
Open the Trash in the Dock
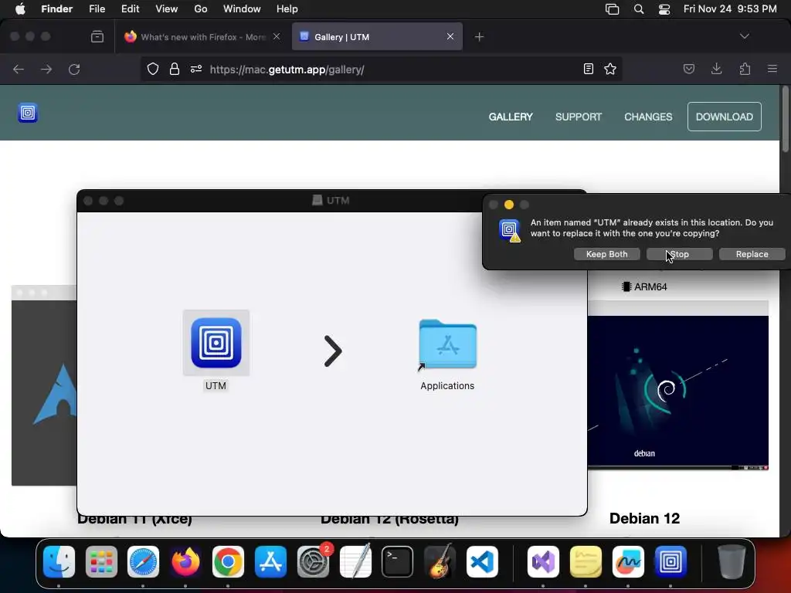pyautogui.click(x=732, y=562)
